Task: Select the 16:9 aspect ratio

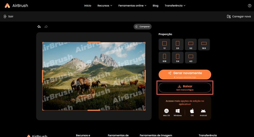Action: point(204,44)
